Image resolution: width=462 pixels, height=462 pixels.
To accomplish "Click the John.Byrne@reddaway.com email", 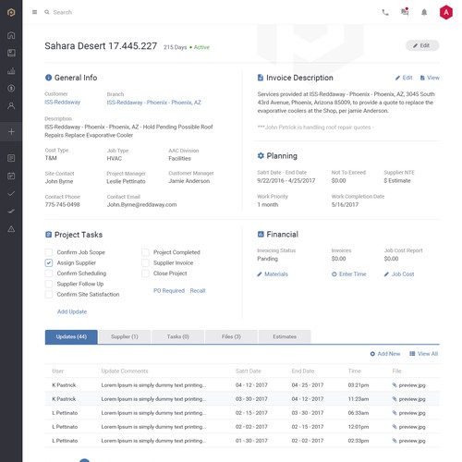I will (141, 205).
